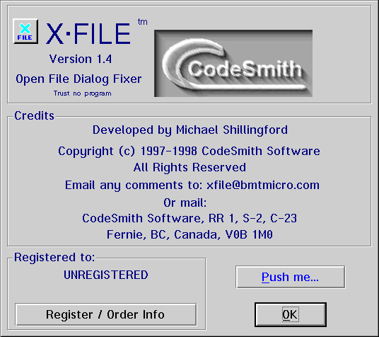
Task: Click the xfile@bmtmicro.com email address line
Action: (192, 185)
